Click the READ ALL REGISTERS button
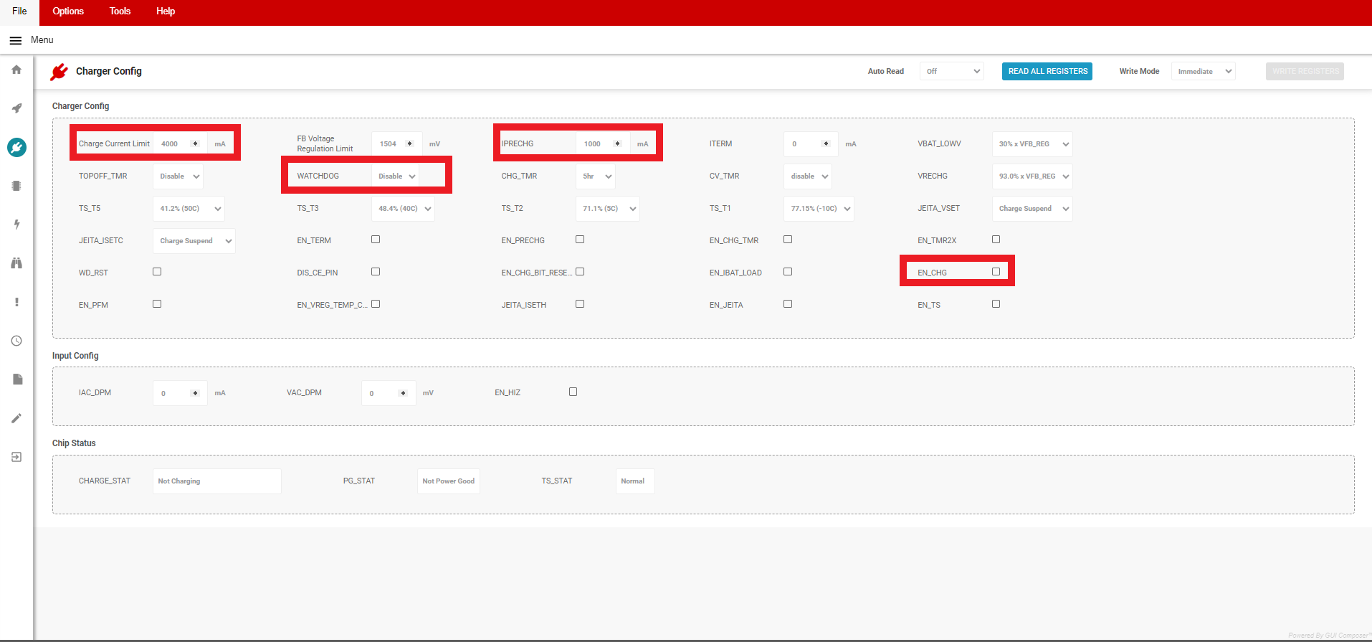Screen dimensions: 1372x642 (x=1047, y=71)
